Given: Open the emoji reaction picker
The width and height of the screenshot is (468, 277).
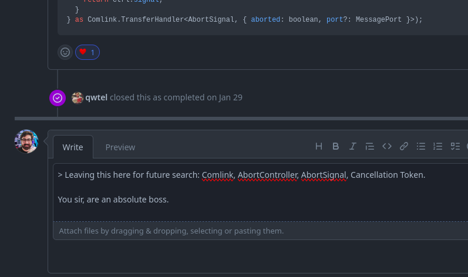Looking at the screenshot, I should [65, 52].
